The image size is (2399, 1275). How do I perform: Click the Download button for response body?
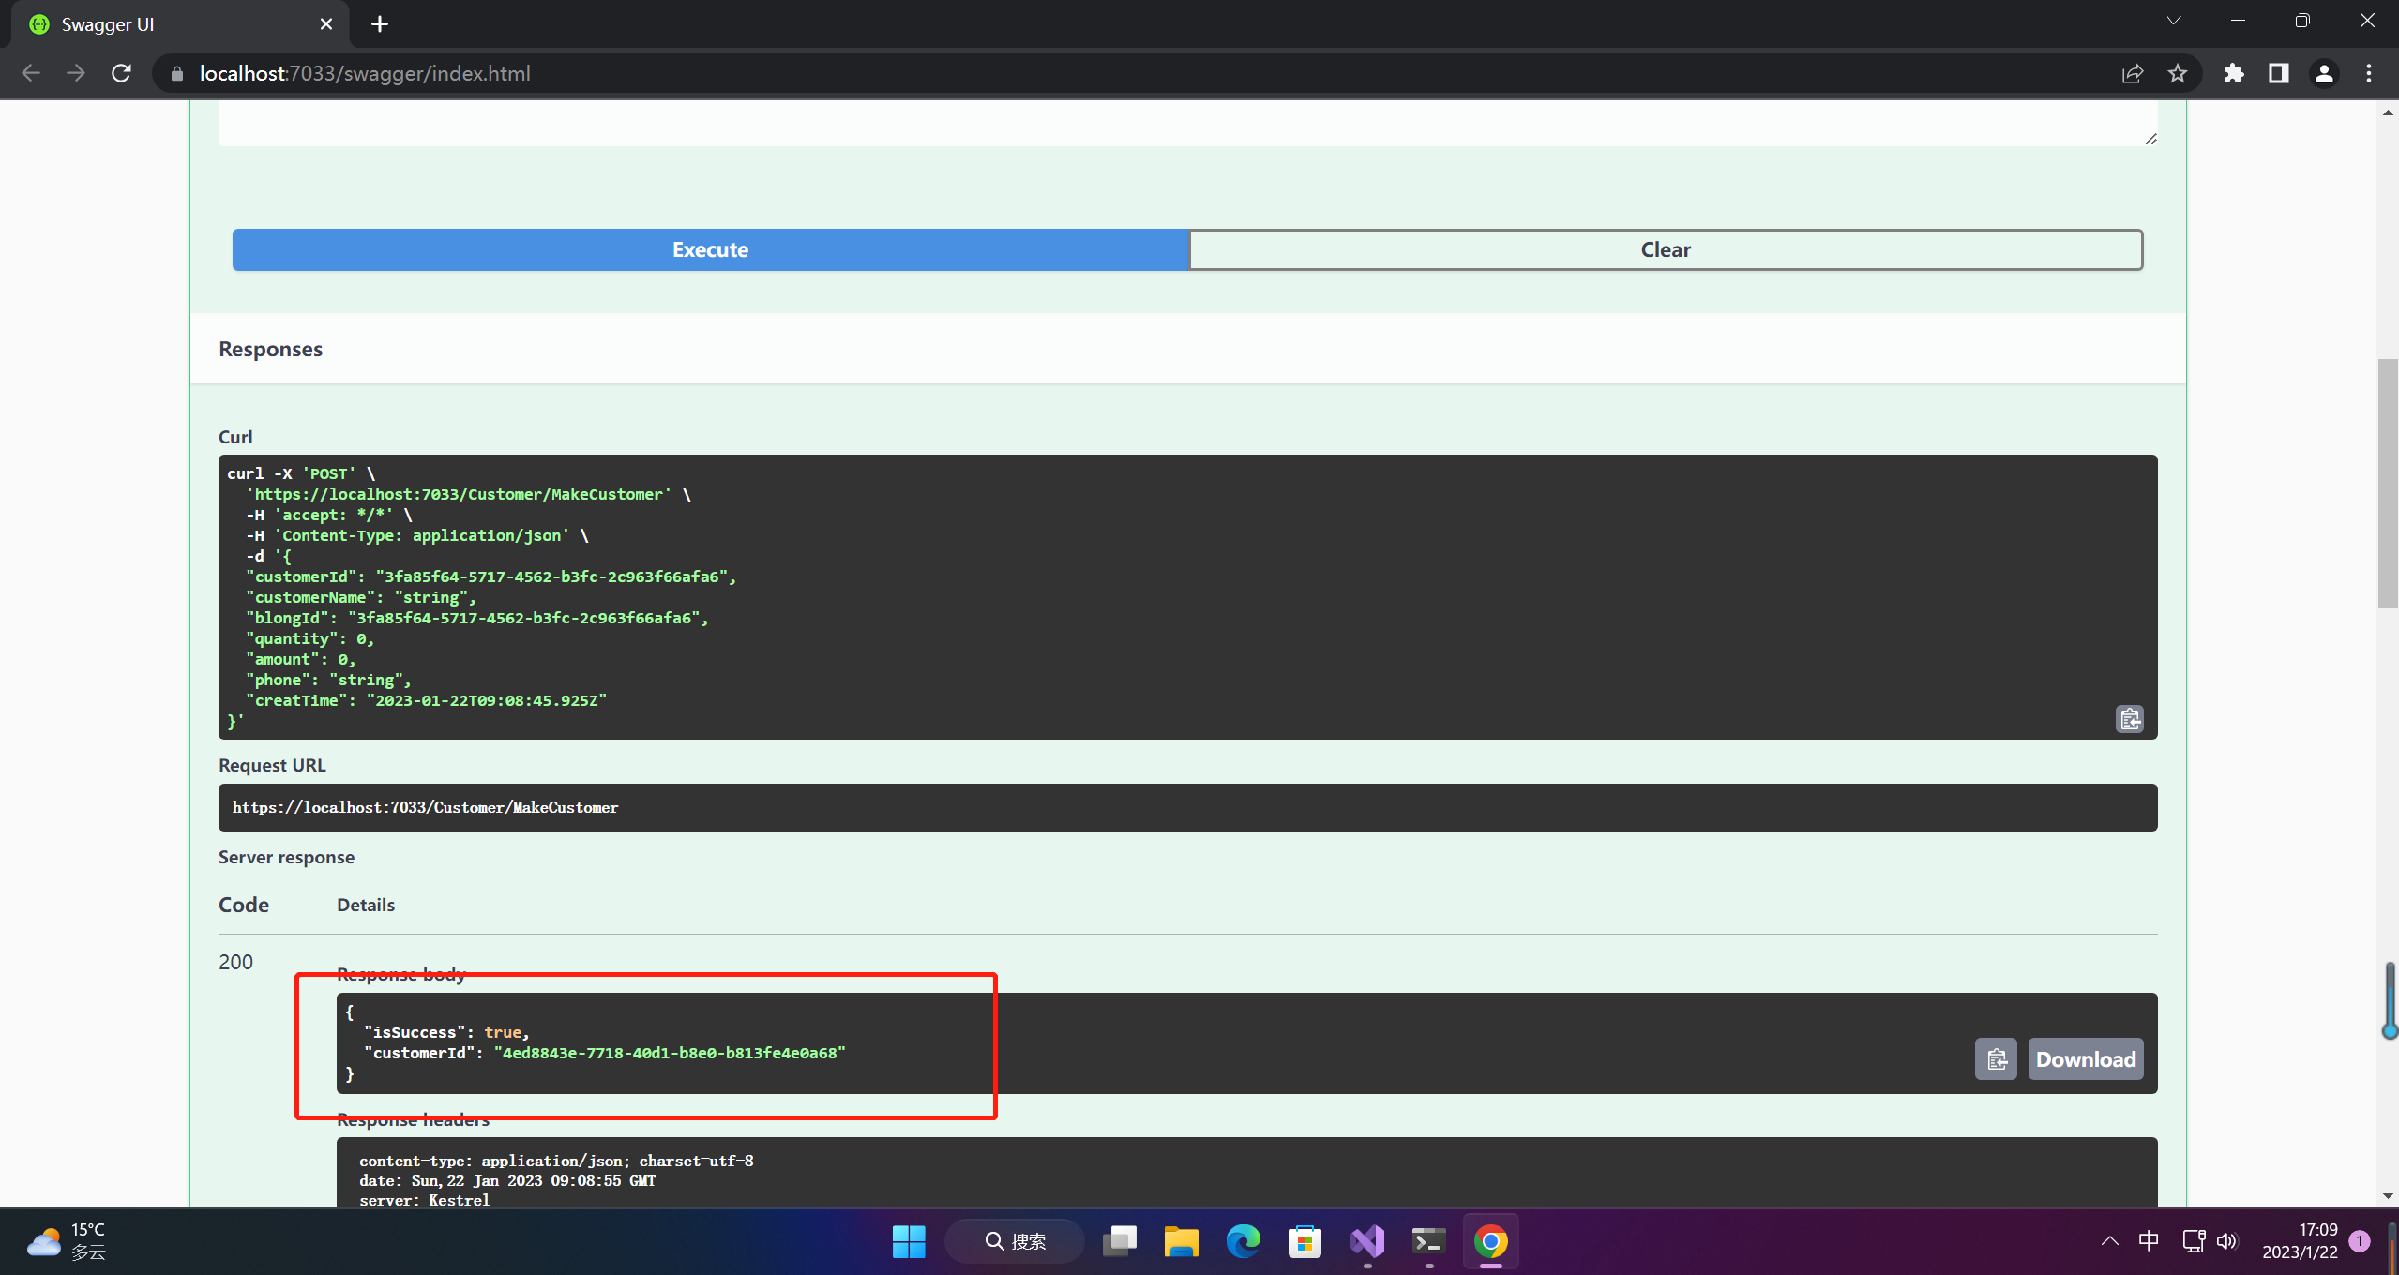pyautogui.click(x=2085, y=1059)
